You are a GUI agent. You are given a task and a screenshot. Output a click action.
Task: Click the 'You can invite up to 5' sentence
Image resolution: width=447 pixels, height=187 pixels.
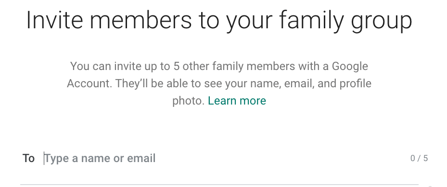point(124,66)
